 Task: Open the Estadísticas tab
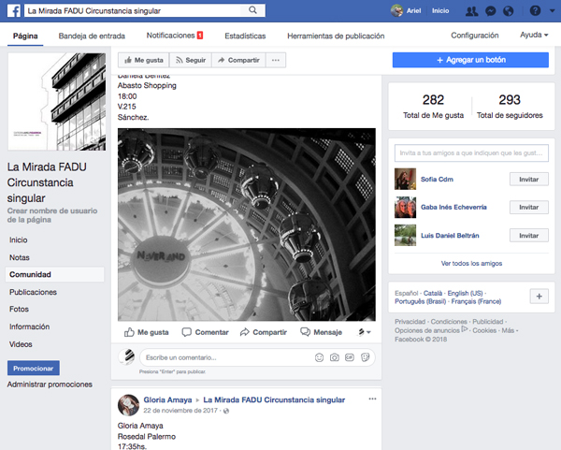point(245,36)
